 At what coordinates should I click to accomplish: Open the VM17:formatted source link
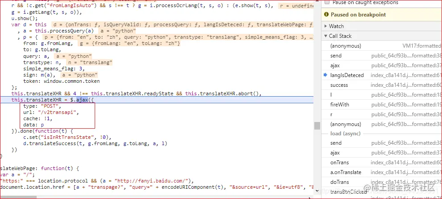(x=422, y=46)
